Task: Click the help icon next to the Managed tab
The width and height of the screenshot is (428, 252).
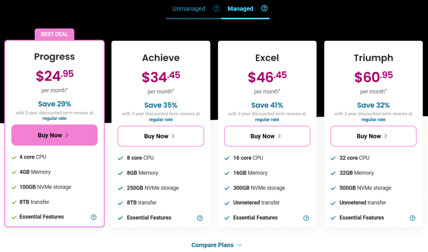Action: pos(264,8)
